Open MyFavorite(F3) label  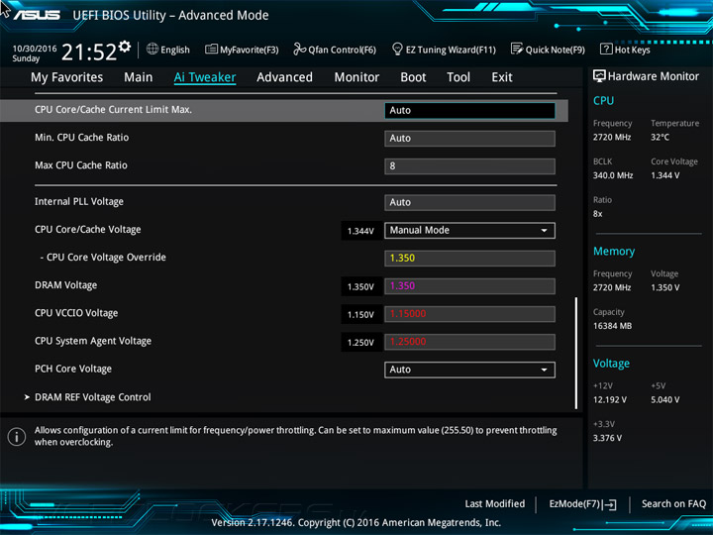[x=250, y=50]
